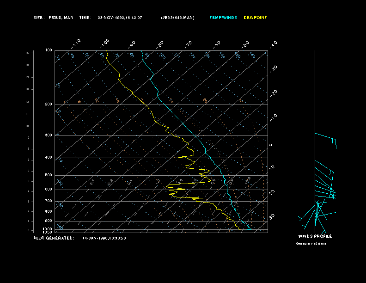Click the 200 pressure level label

click(49, 105)
